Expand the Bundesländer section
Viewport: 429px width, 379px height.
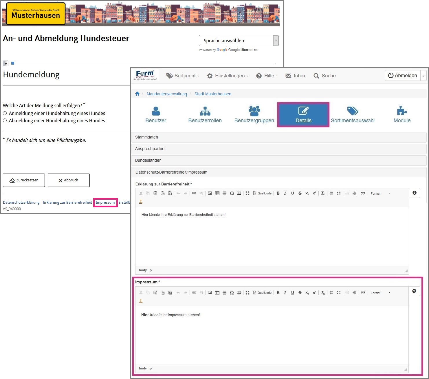279,160
